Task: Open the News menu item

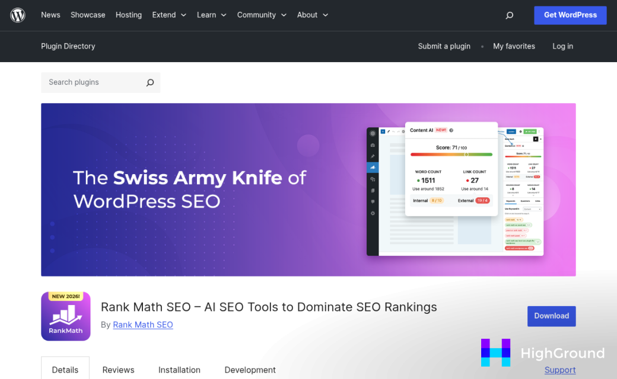Action: click(x=50, y=15)
